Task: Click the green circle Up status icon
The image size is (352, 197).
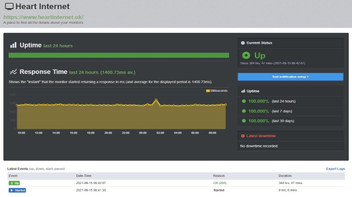Action: point(246,55)
